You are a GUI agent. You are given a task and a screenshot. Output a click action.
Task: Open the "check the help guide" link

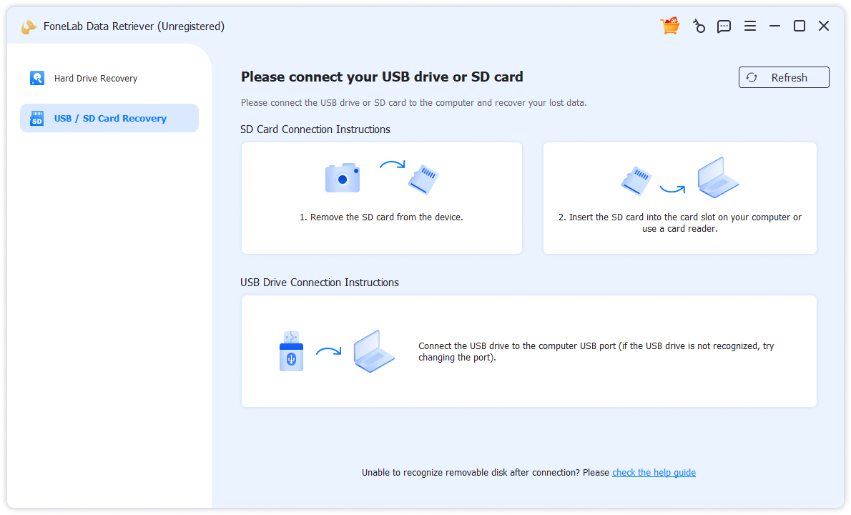[653, 472]
